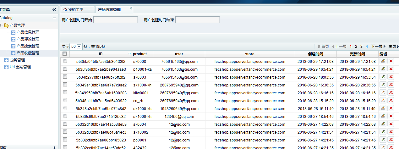The height and width of the screenshot is (149, 399).
Task: Collapse the Catalog section with minus icon
Action: click(54, 18)
